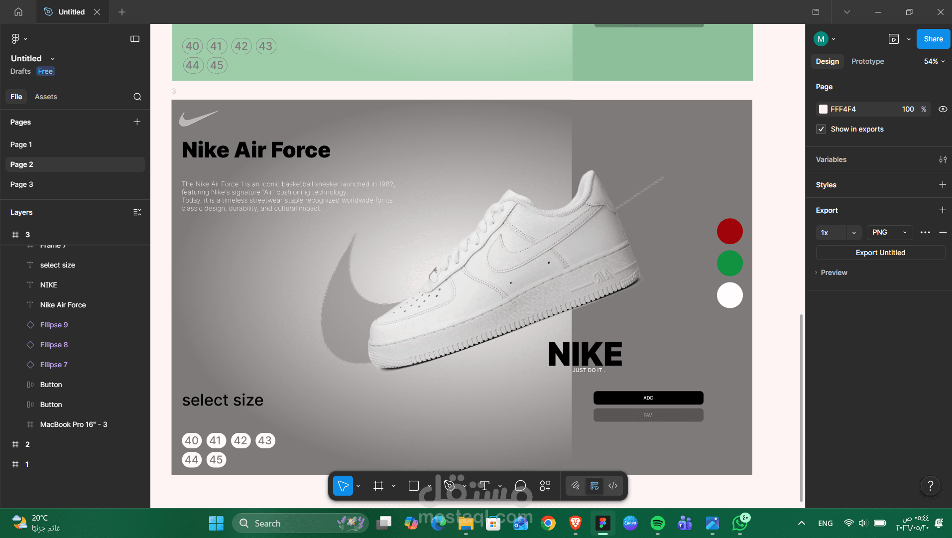Open the help question mark button
The width and height of the screenshot is (952, 538).
pyautogui.click(x=930, y=486)
